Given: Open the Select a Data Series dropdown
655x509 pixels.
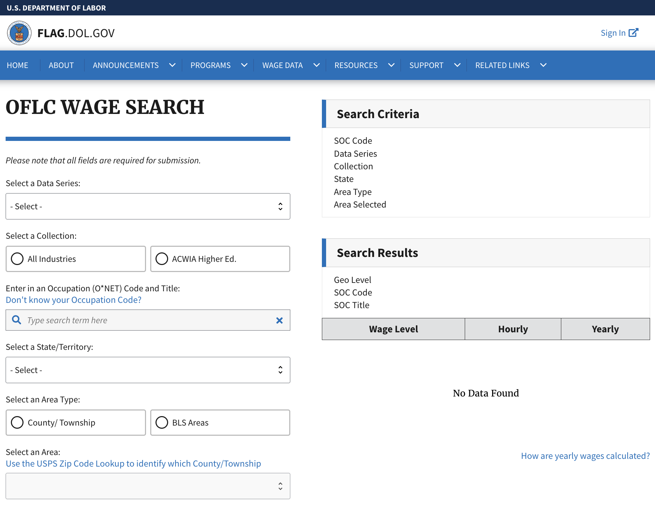Looking at the screenshot, I should tap(148, 206).
